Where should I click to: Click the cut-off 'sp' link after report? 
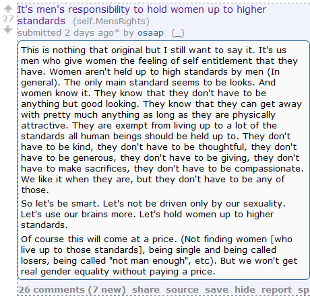[x=304, y=289]
